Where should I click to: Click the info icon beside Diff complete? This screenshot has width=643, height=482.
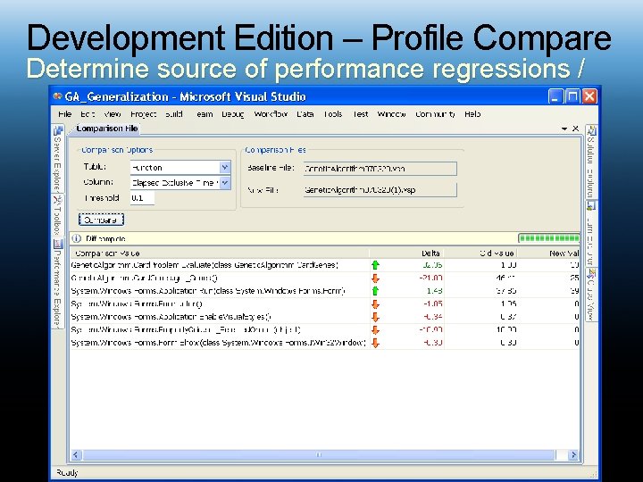click(x=76, y=238)
